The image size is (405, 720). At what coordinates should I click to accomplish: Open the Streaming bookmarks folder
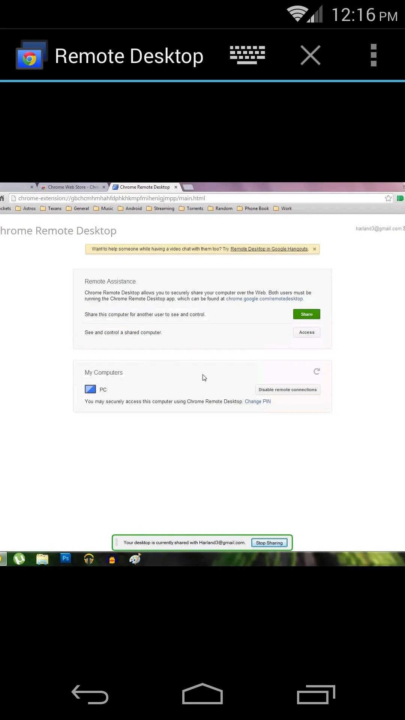[x=160, y=208]
